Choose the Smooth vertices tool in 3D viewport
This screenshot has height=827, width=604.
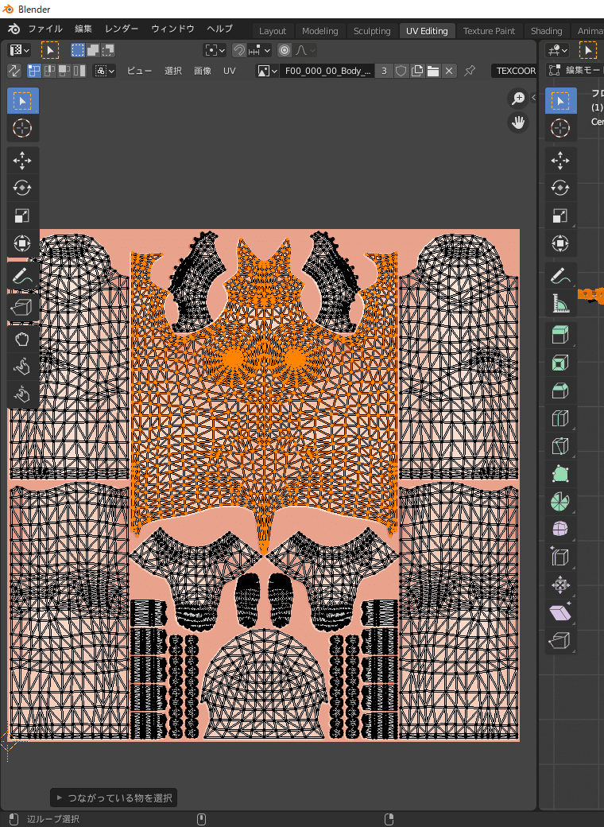coord(560,529)
